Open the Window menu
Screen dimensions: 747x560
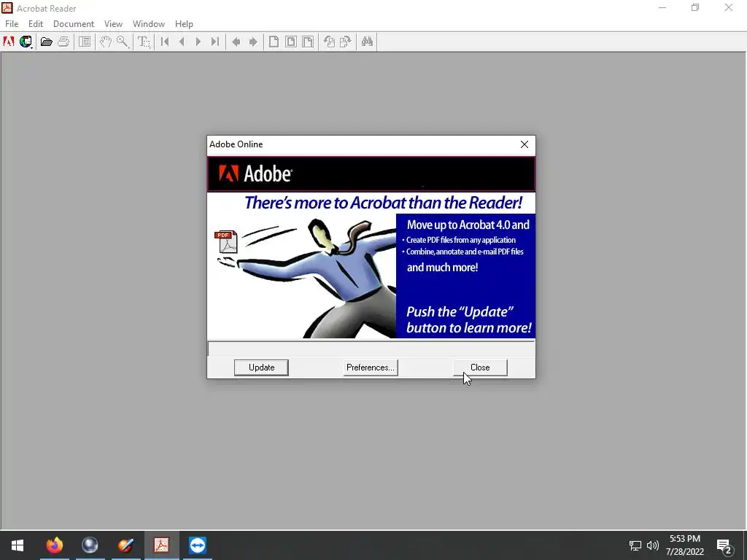(x=149, y=24)
